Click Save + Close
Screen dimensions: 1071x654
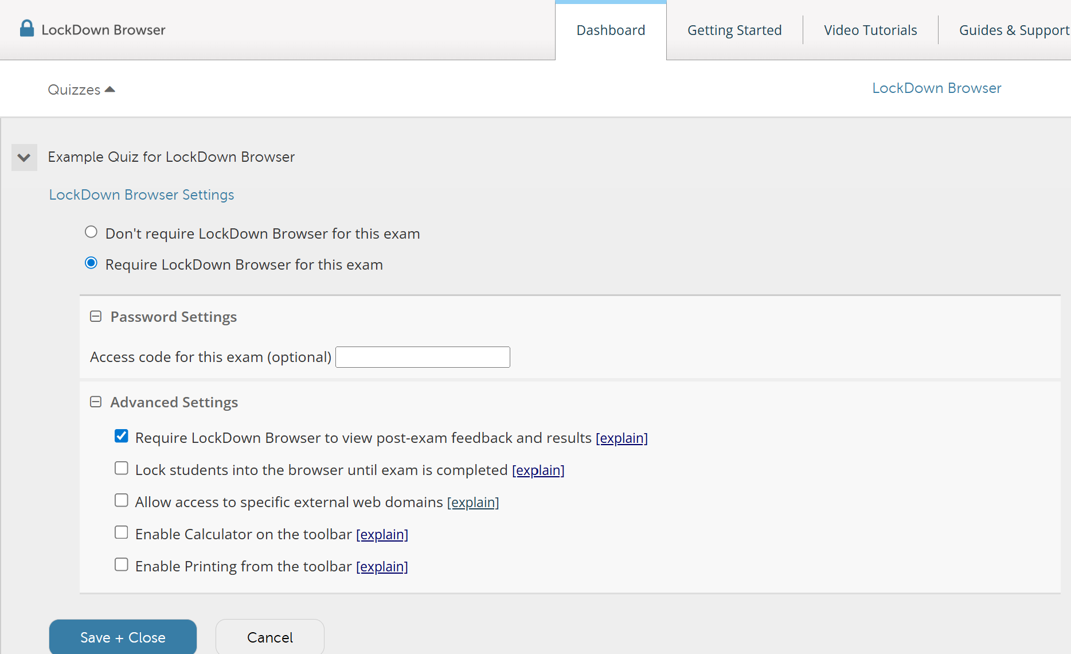122,637
